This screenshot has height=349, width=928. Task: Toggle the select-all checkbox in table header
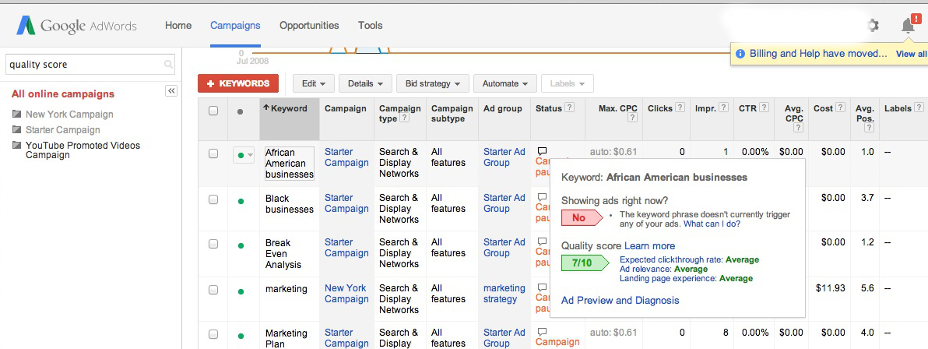coord(213,110)
